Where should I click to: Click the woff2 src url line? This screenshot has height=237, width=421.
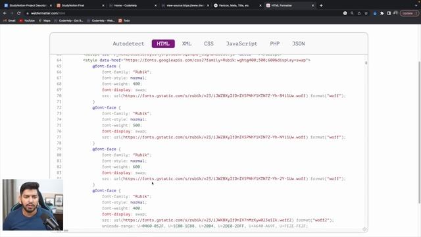218,220
